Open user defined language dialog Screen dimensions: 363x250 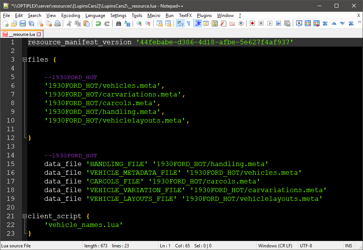click(206, 23)
